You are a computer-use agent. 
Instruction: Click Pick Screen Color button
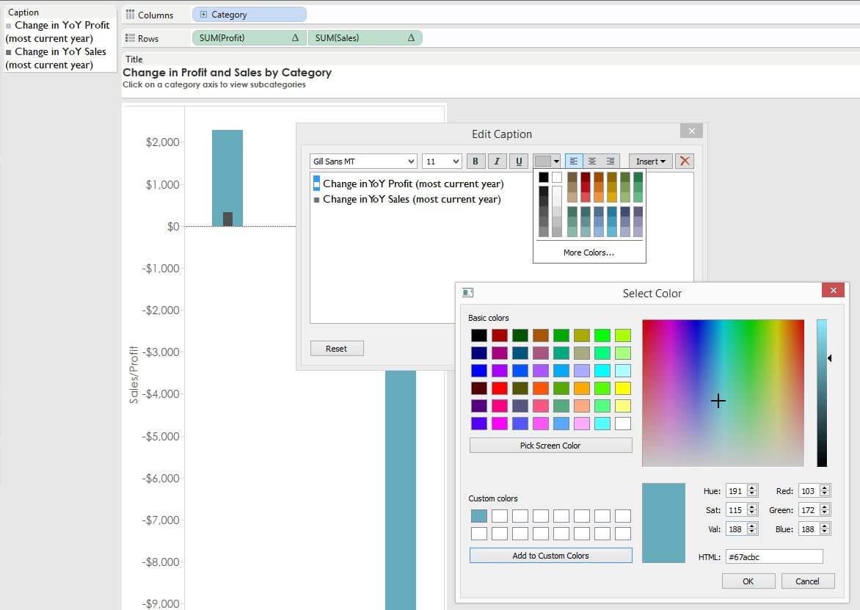coord(550,446)
